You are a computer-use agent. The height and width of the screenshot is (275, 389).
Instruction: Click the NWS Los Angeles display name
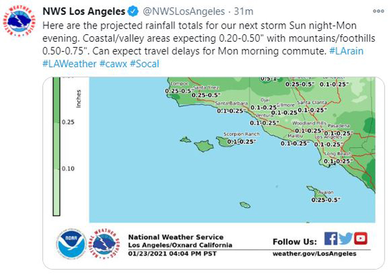pos(84,12)
